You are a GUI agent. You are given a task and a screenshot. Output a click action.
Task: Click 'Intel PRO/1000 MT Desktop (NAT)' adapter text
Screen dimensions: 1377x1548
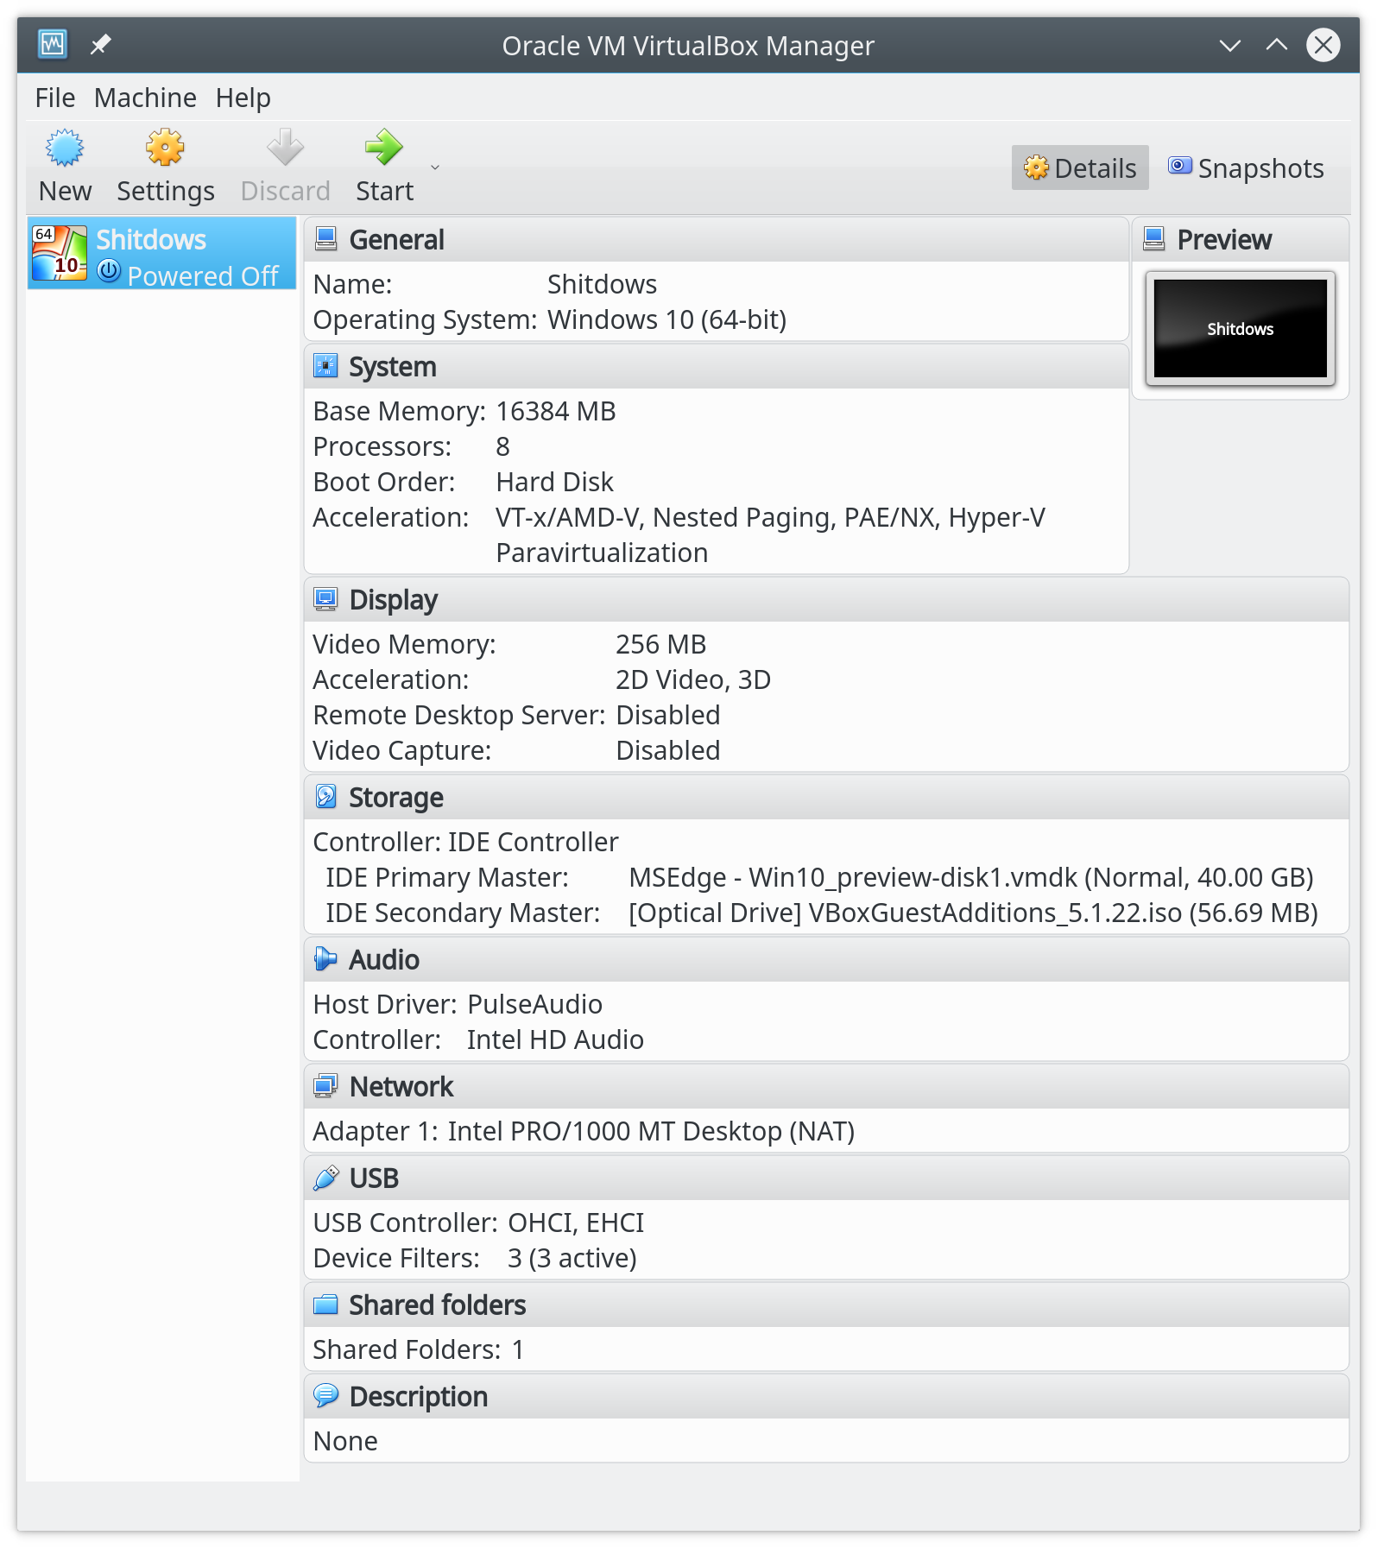[651, 1131]
